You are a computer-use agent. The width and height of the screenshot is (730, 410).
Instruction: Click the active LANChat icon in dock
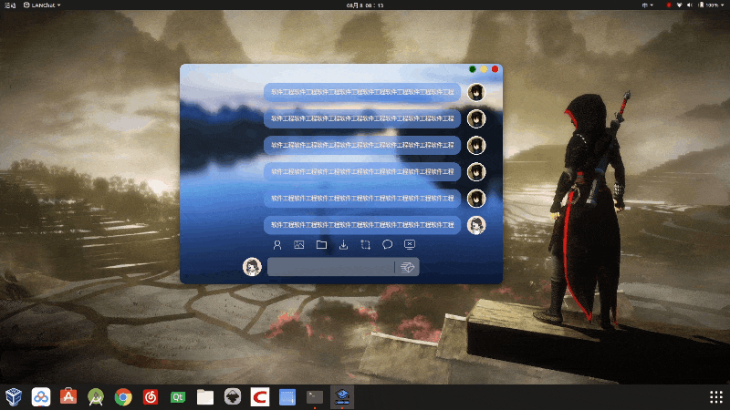[342, 397]
